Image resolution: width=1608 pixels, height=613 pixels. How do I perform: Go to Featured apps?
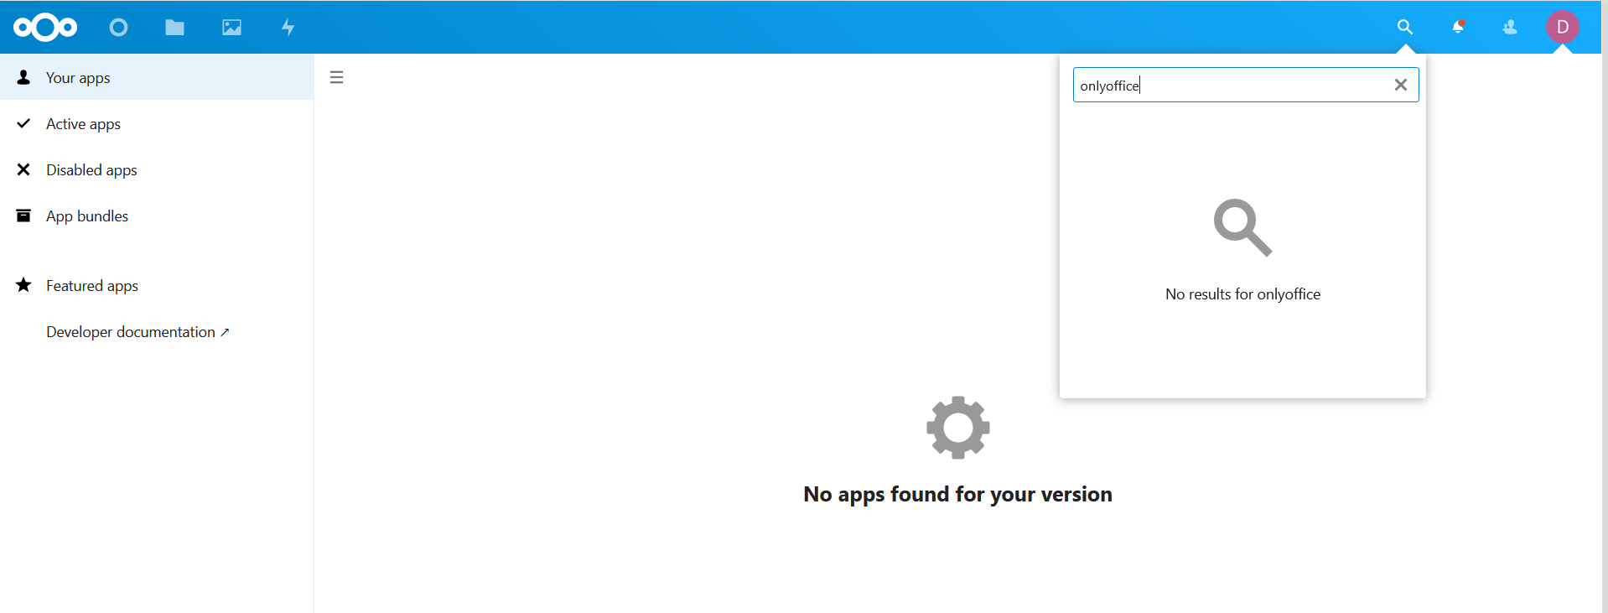(92, 286)
